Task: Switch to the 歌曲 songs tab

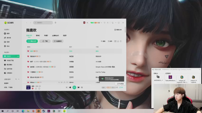Action: tap(29, 35)
